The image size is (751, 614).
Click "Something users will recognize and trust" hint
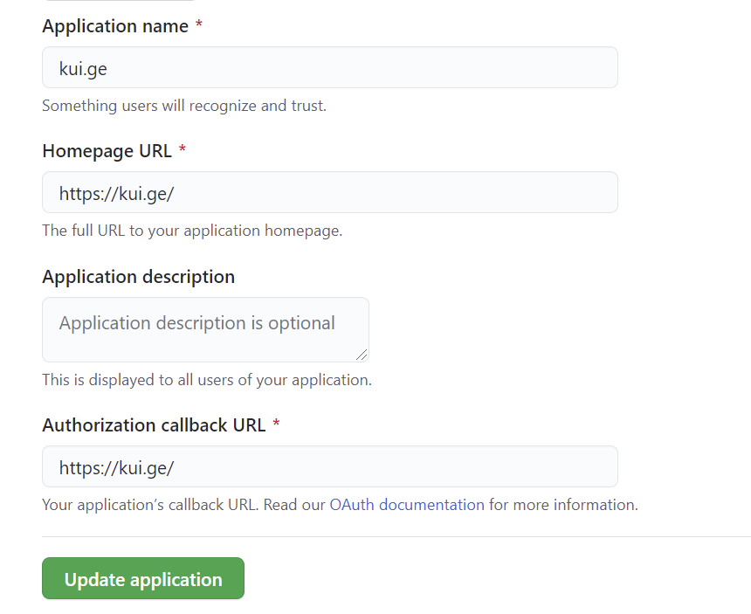point(183,106)
